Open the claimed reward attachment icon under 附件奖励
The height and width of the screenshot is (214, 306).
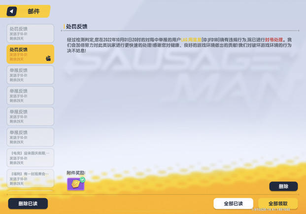coord(76,184)
